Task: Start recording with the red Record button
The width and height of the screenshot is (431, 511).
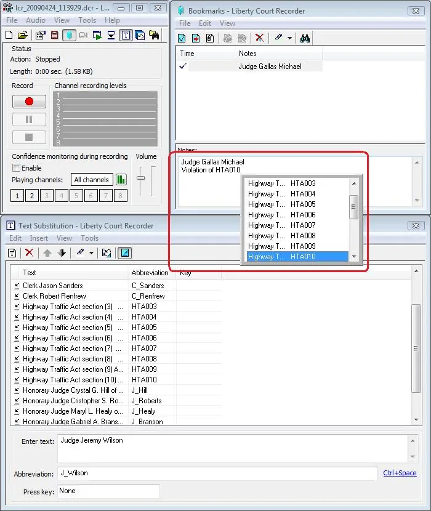Action: (29, 102)
